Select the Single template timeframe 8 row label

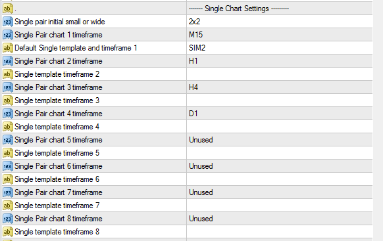[x=57, y=232]
